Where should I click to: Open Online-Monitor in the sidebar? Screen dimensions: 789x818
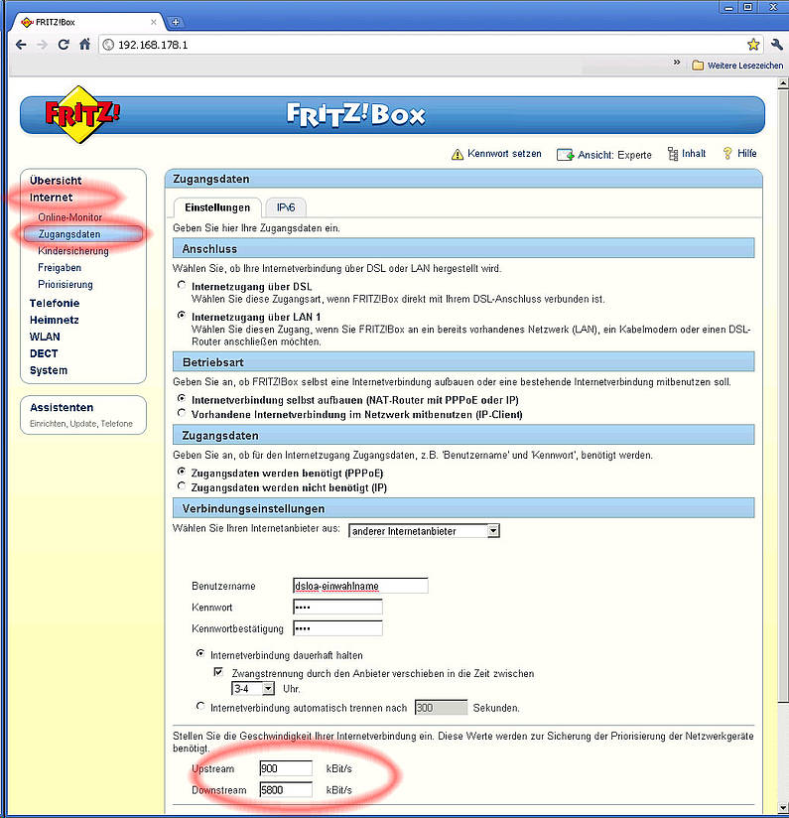tap(69, 217)
